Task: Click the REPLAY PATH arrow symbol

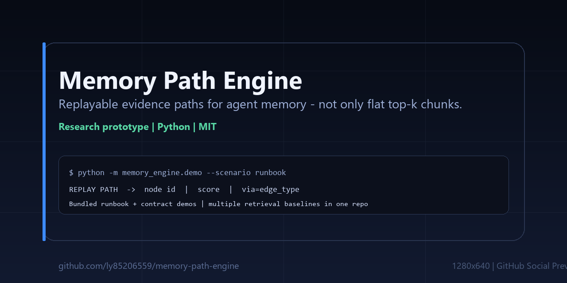Action: pos(131,189)
